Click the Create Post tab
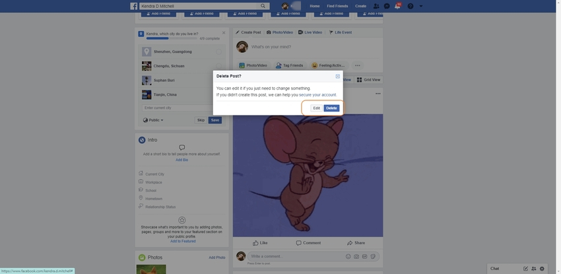Screen dimensions: 561x274 248,32
